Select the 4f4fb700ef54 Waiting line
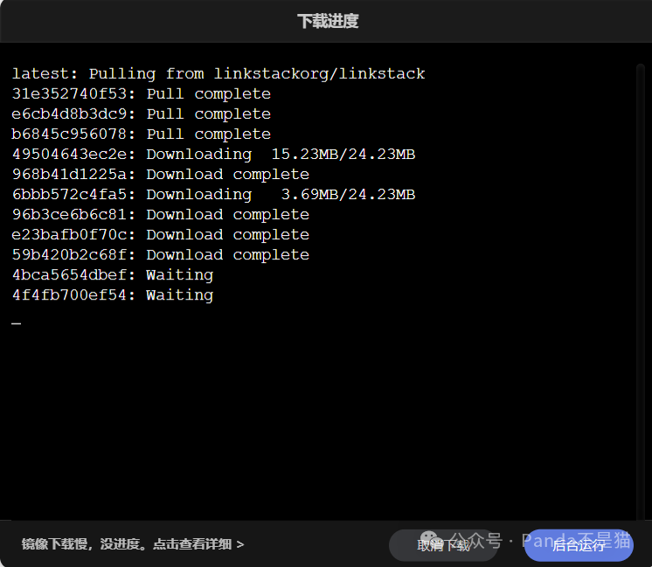 coord(112,295)
